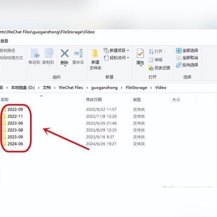Image resolution: width=217 pixels, height=217 pixels.
Task: Expand chevron after 本地磁盘 (D:) in breadcrumb
Action: click(39, 88)
